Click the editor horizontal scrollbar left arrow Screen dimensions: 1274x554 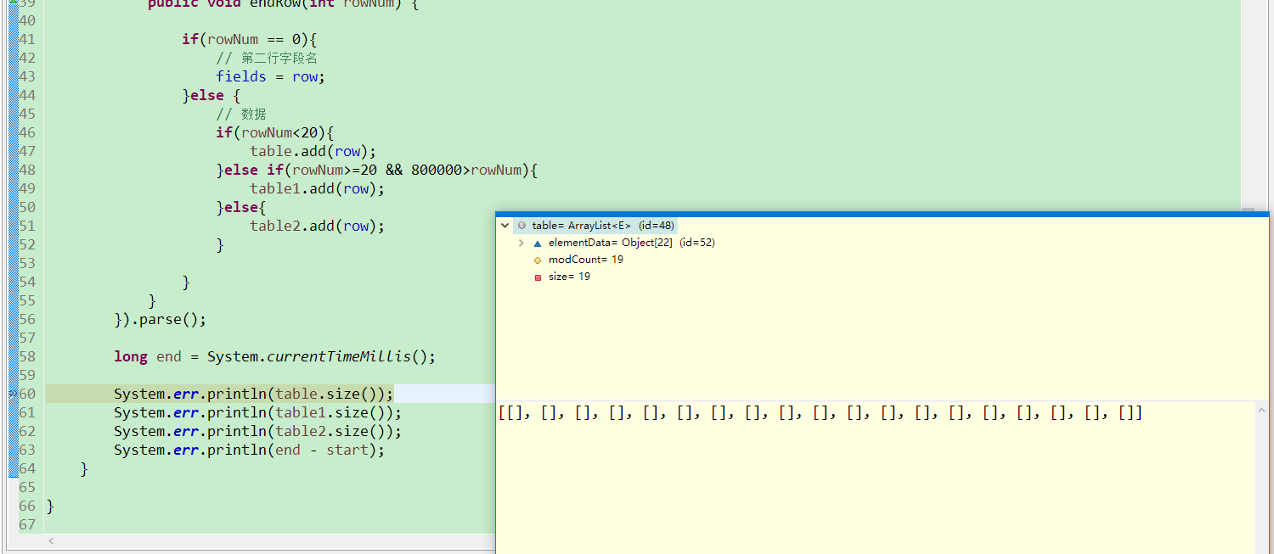coord(51,540)
